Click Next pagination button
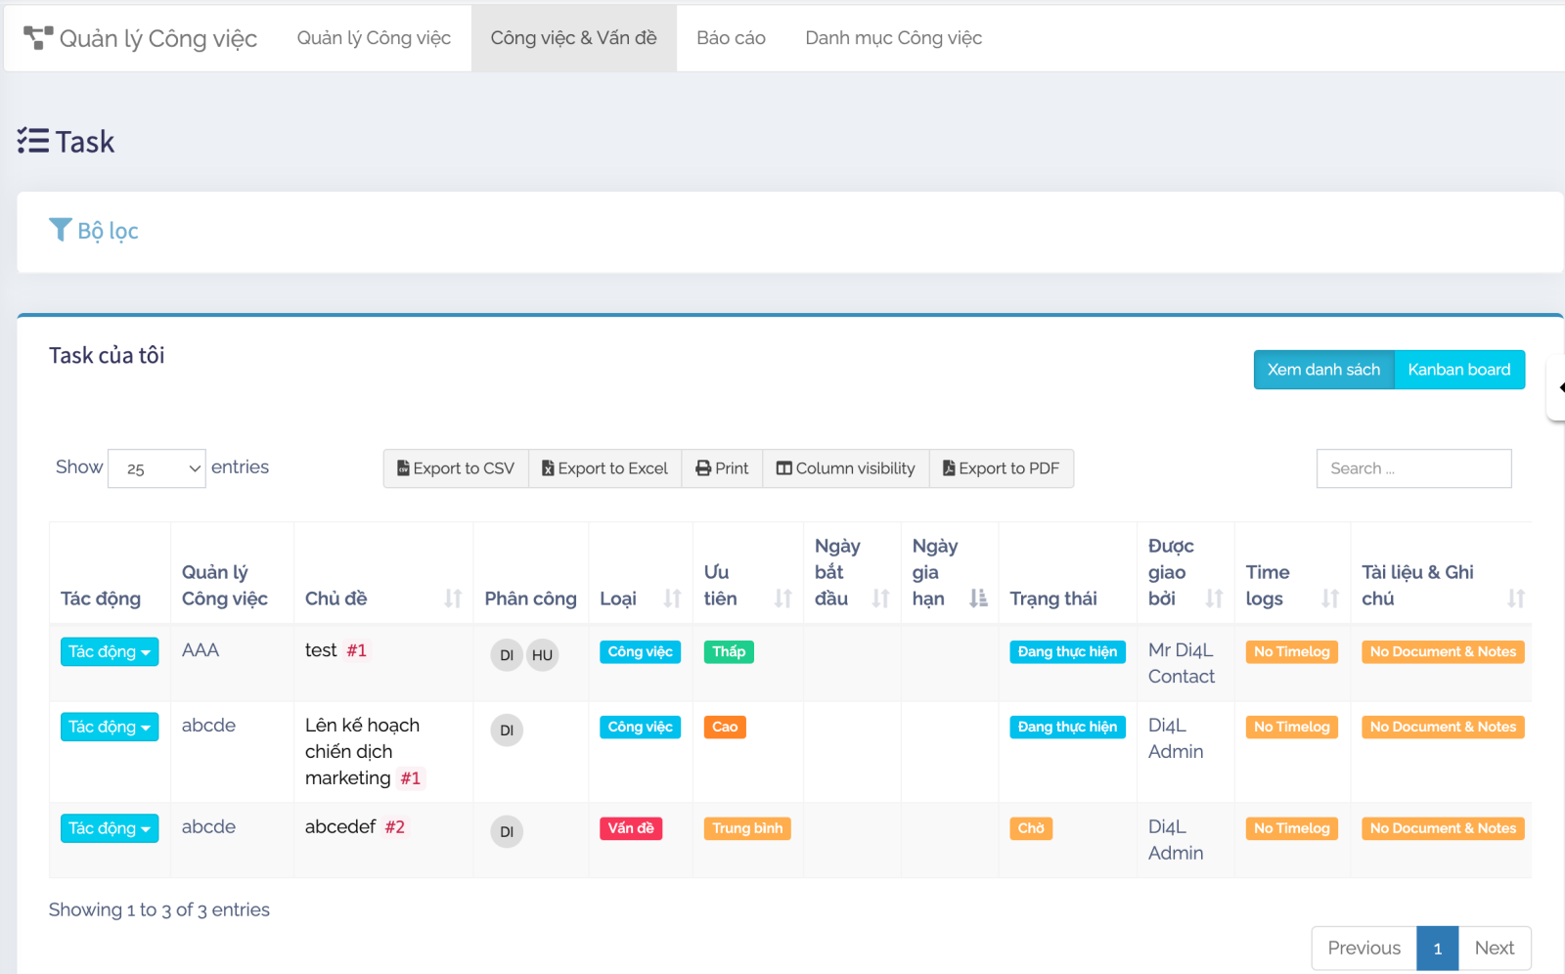 click(x=1494, y=948)
